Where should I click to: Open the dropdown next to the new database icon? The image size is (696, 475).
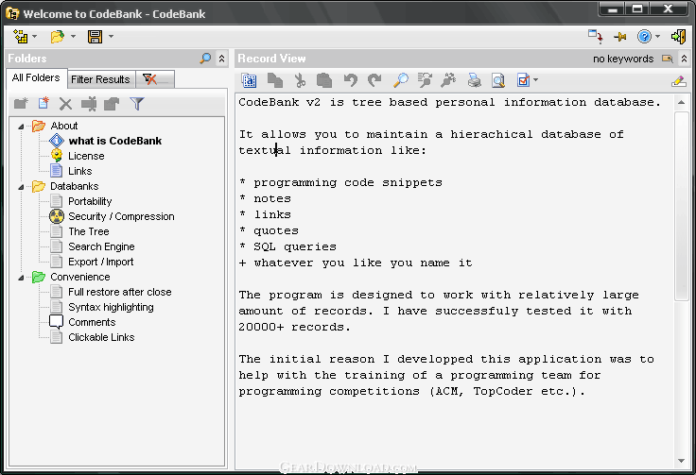point(35,36)
